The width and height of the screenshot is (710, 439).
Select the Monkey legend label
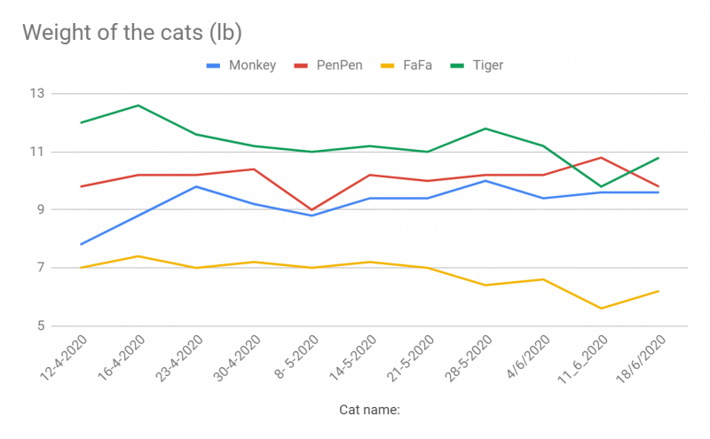pyautogui.click(x=253, y=65)
